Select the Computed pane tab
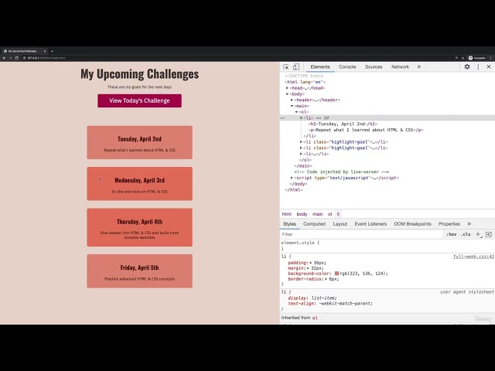 pyautogui.click(x=314, y=223)
